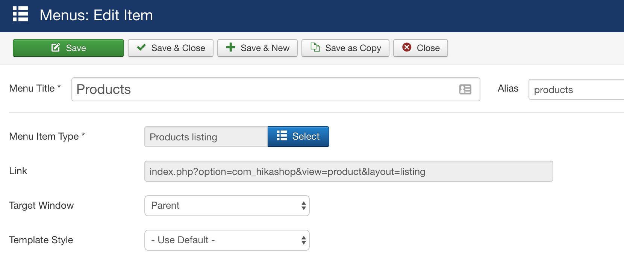Click the green plus icon
624x268 pixels.
[230, 47]
